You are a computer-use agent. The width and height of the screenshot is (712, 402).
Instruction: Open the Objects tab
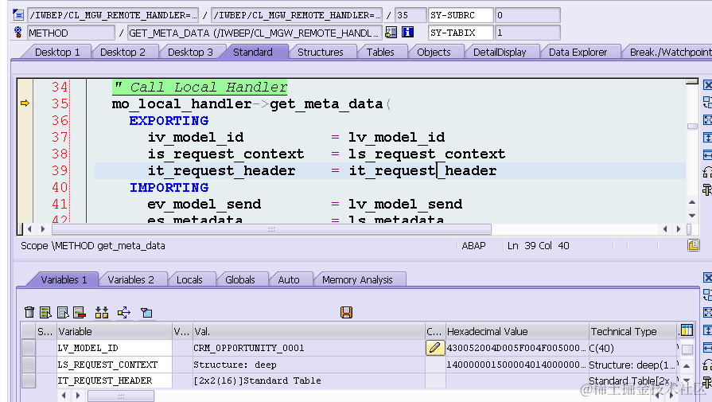pyautogui.click(x=434, y=53)
